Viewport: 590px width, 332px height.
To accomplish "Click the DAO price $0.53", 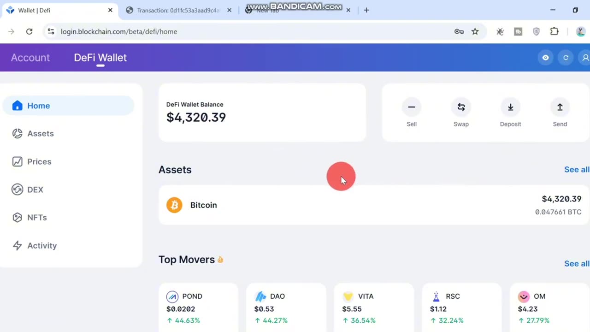I will tap(264, 309).
